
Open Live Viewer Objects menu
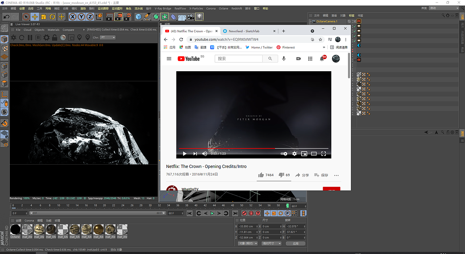[39, 30]
